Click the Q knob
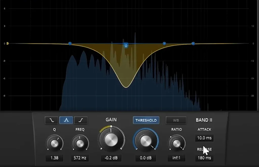This screenshot has width=259, height=167. tap(55, 143)
